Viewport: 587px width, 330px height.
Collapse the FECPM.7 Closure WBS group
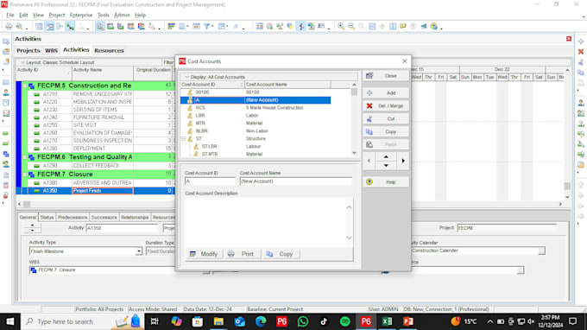pyautogui.click(x=25, y=175)
